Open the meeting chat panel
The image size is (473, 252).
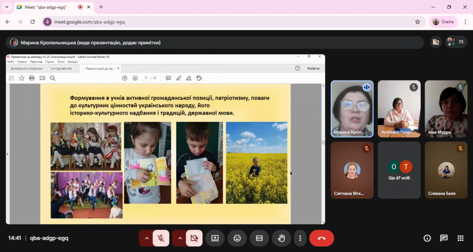pos(443,238)
